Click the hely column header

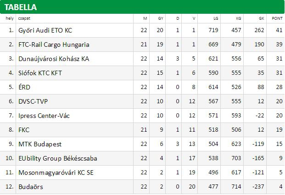[10, 18]
